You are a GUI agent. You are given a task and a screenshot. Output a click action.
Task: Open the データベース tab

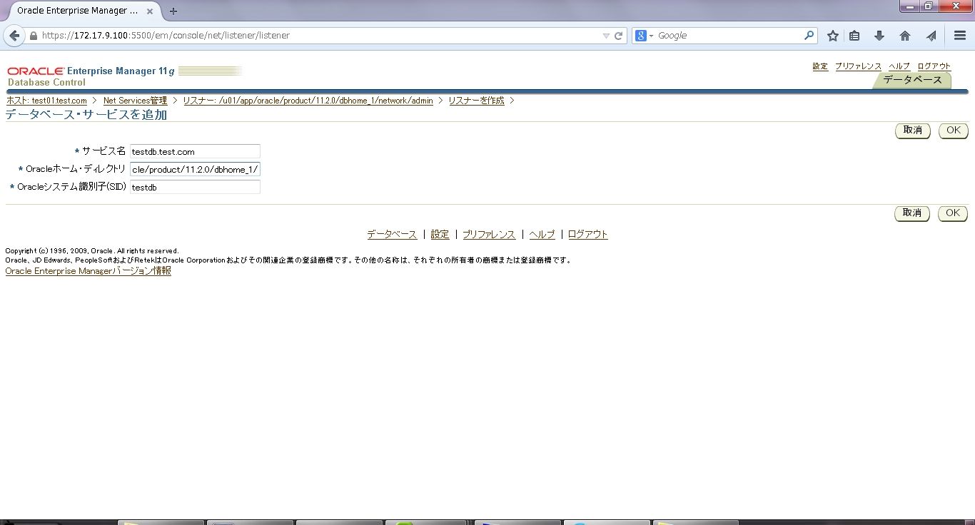[x=912, y=80]
